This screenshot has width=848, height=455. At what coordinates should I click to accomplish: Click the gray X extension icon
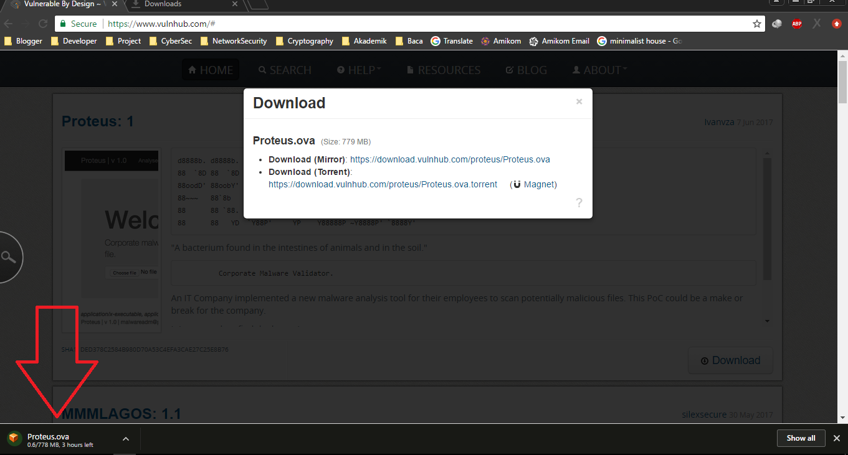click(817, 24)
